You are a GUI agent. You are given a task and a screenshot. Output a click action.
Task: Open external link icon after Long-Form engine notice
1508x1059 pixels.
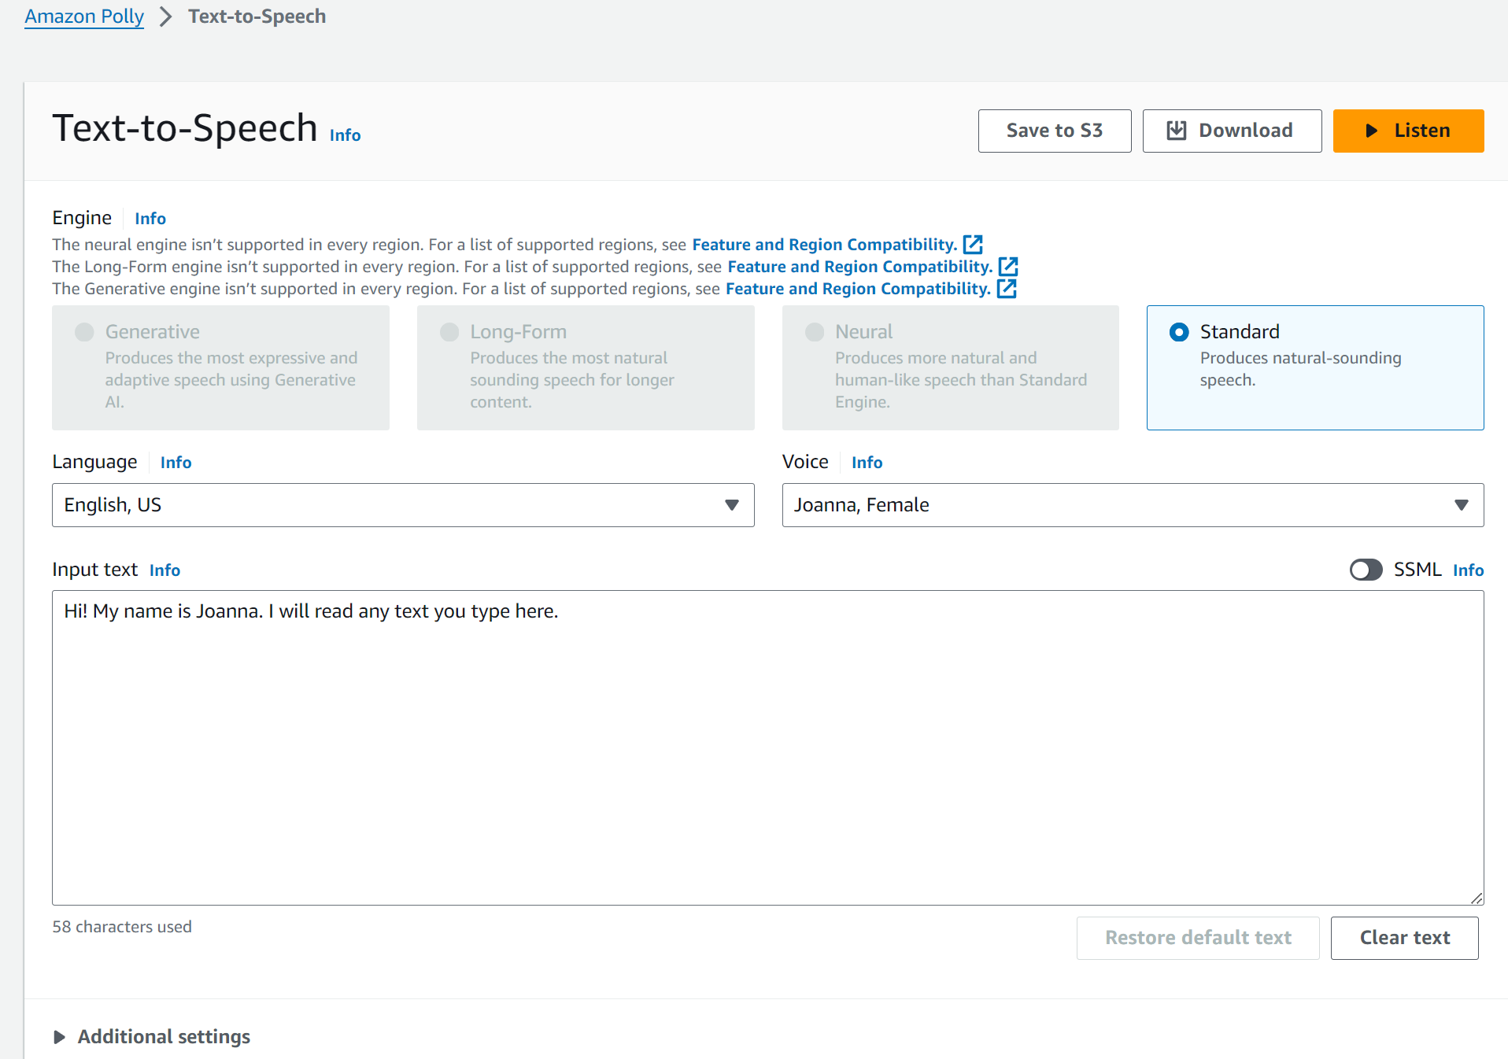1008,267
